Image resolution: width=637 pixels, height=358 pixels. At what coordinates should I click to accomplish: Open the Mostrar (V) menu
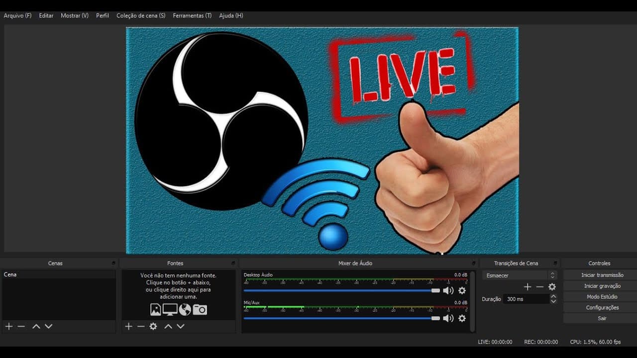click(x=75, y=15)
